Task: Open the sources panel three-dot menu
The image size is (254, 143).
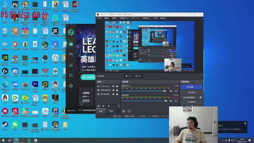Action: (119, 106)
